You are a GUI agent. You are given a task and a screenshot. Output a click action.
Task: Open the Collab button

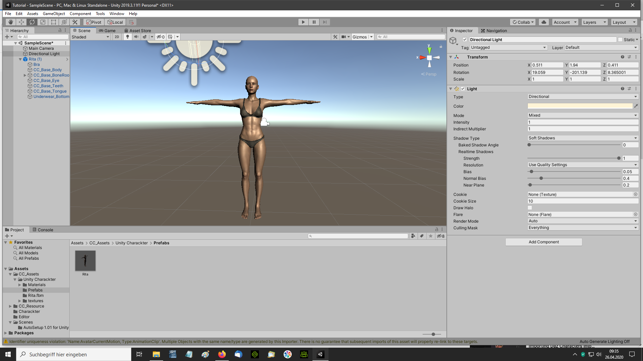(523, 22)
